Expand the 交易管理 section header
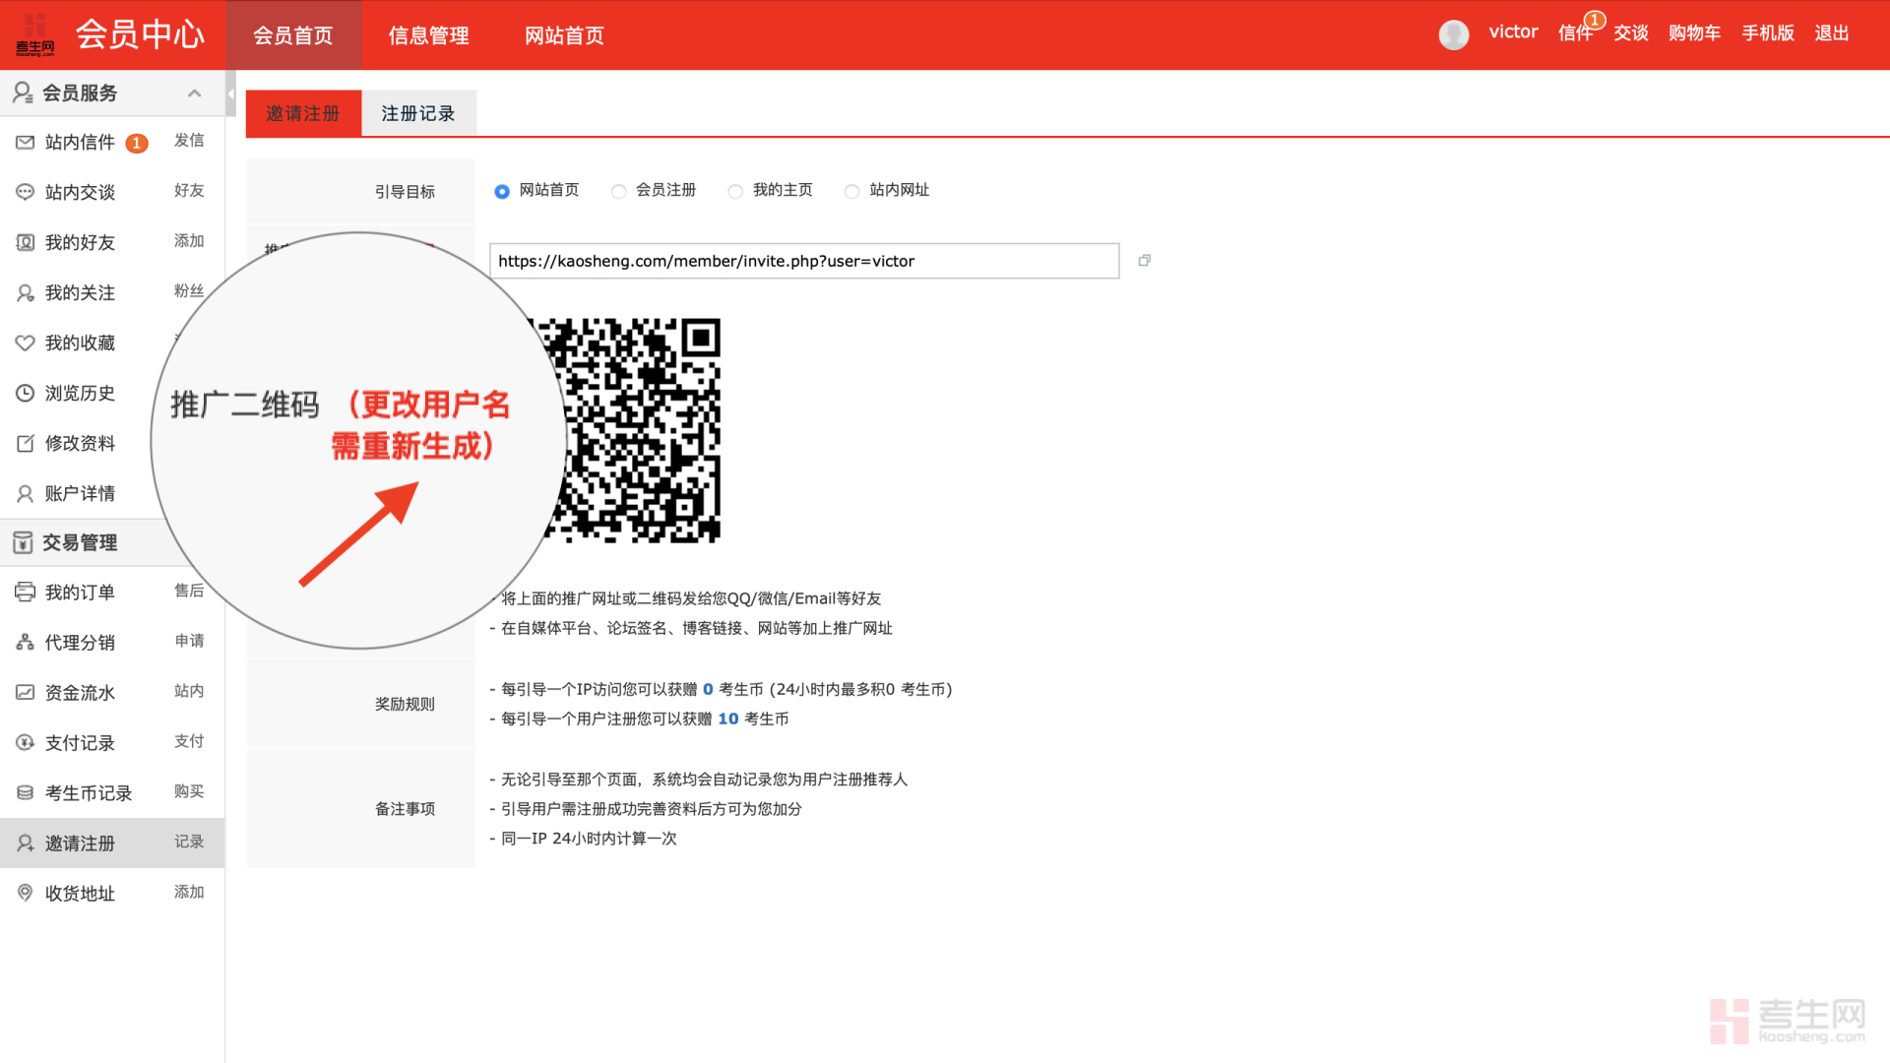The height and width of the screenshot is (1063, 1890). point(79,542)
